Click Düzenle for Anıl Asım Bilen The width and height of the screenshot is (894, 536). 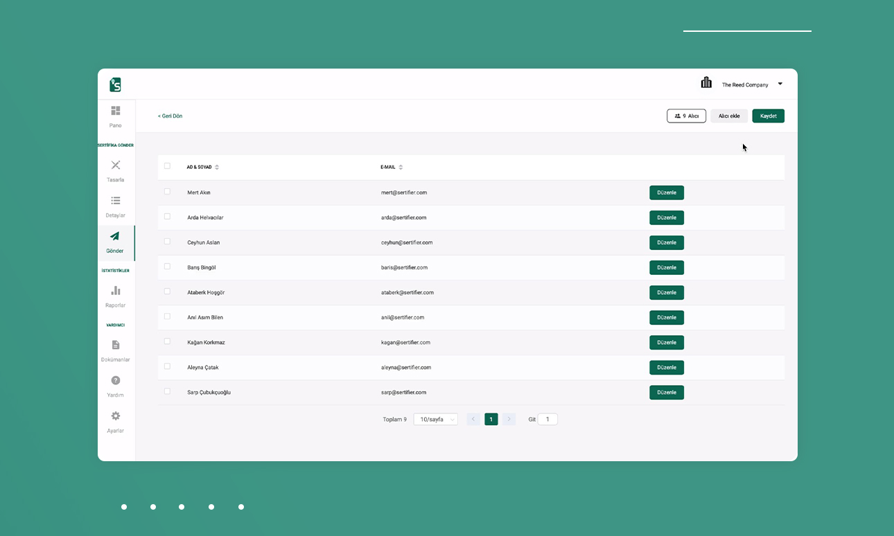coord(667,317)
